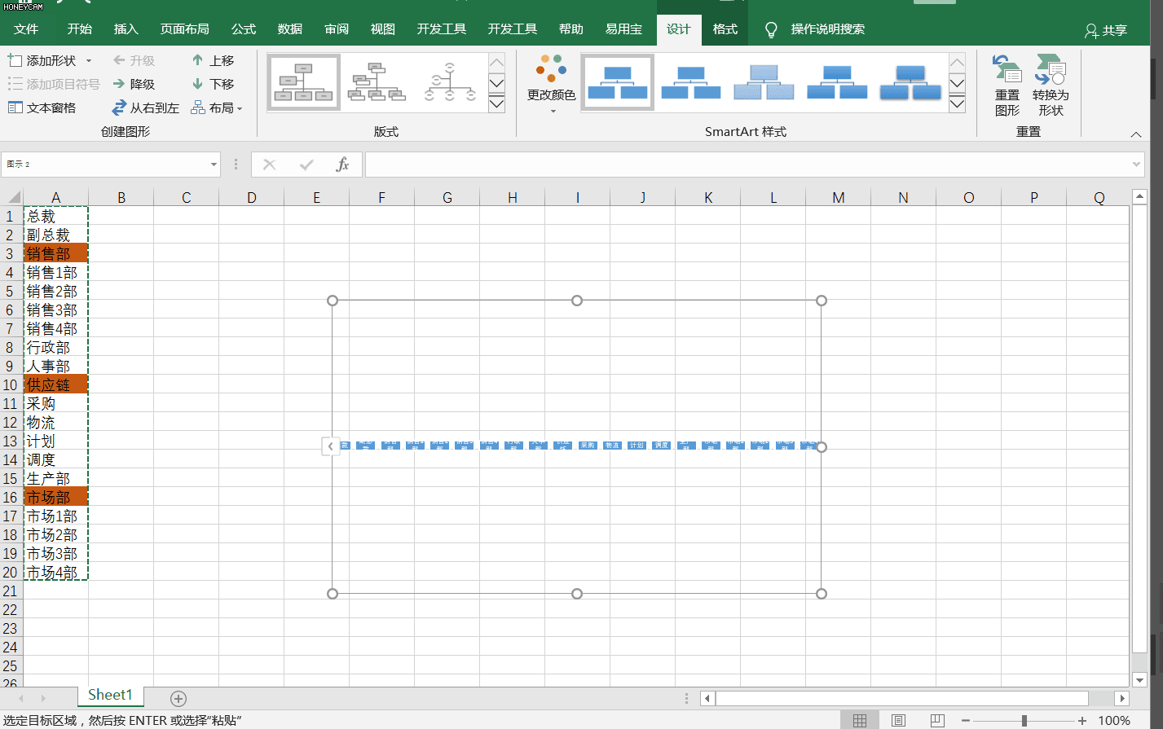The width and height of the screenshot is (1163, 729).
Task: Open the File (文件) tab
Action: [26, 29]
